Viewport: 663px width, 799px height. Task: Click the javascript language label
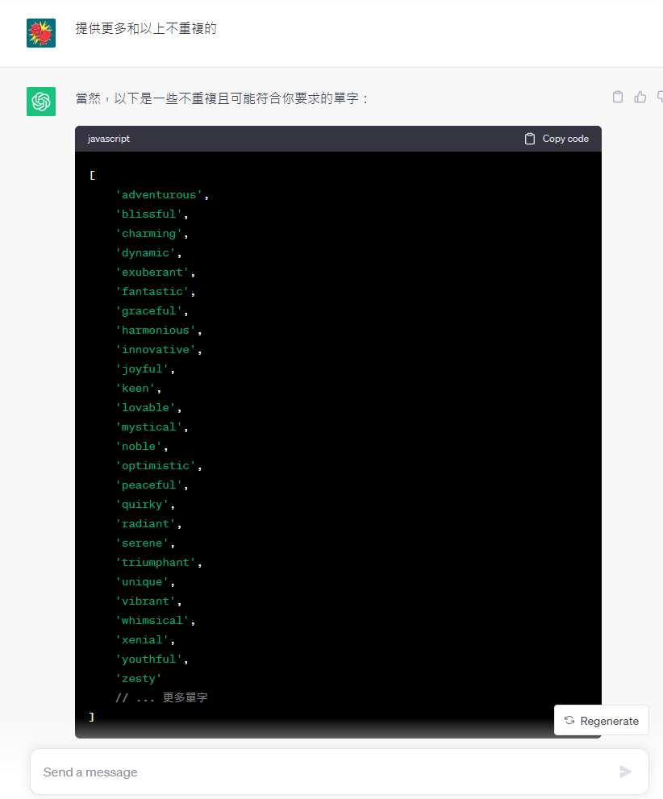tap(109, 139)
